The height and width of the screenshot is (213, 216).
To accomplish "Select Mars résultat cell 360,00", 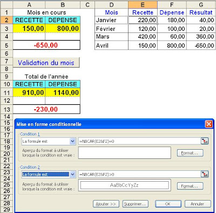I will (201, 37).
